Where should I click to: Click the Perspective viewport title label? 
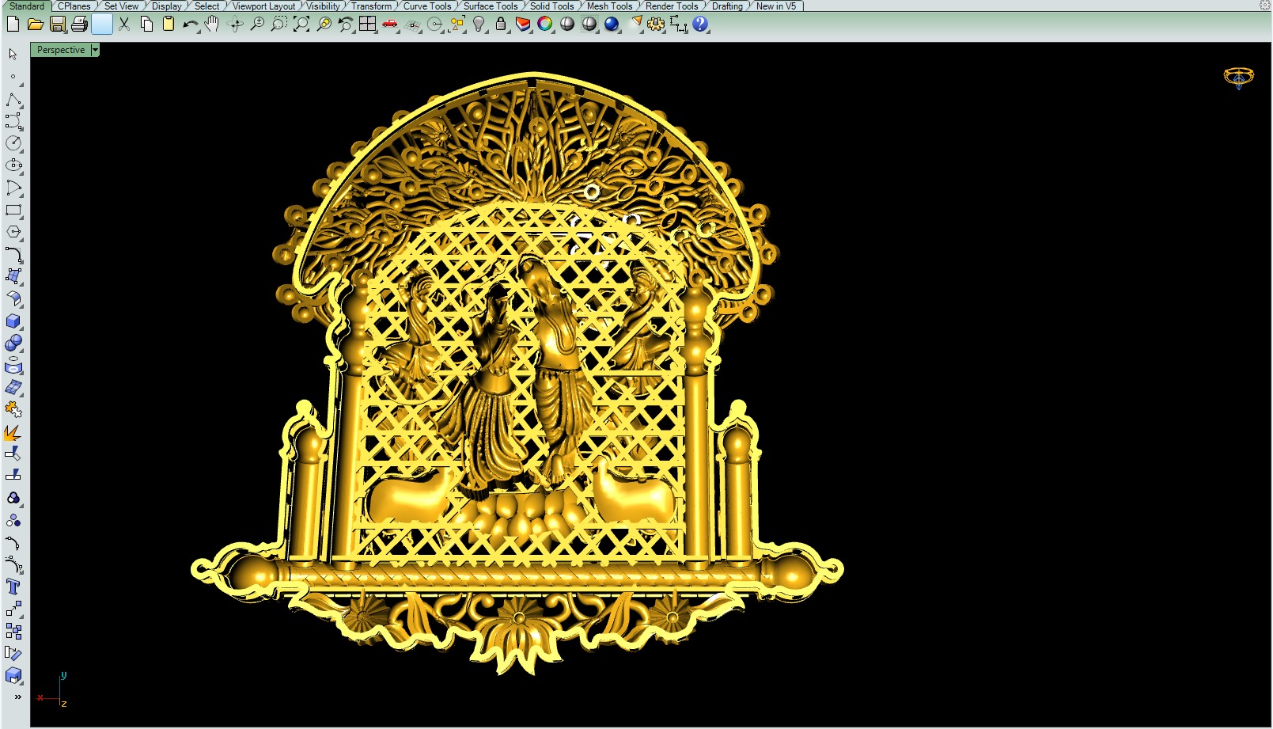61,50
